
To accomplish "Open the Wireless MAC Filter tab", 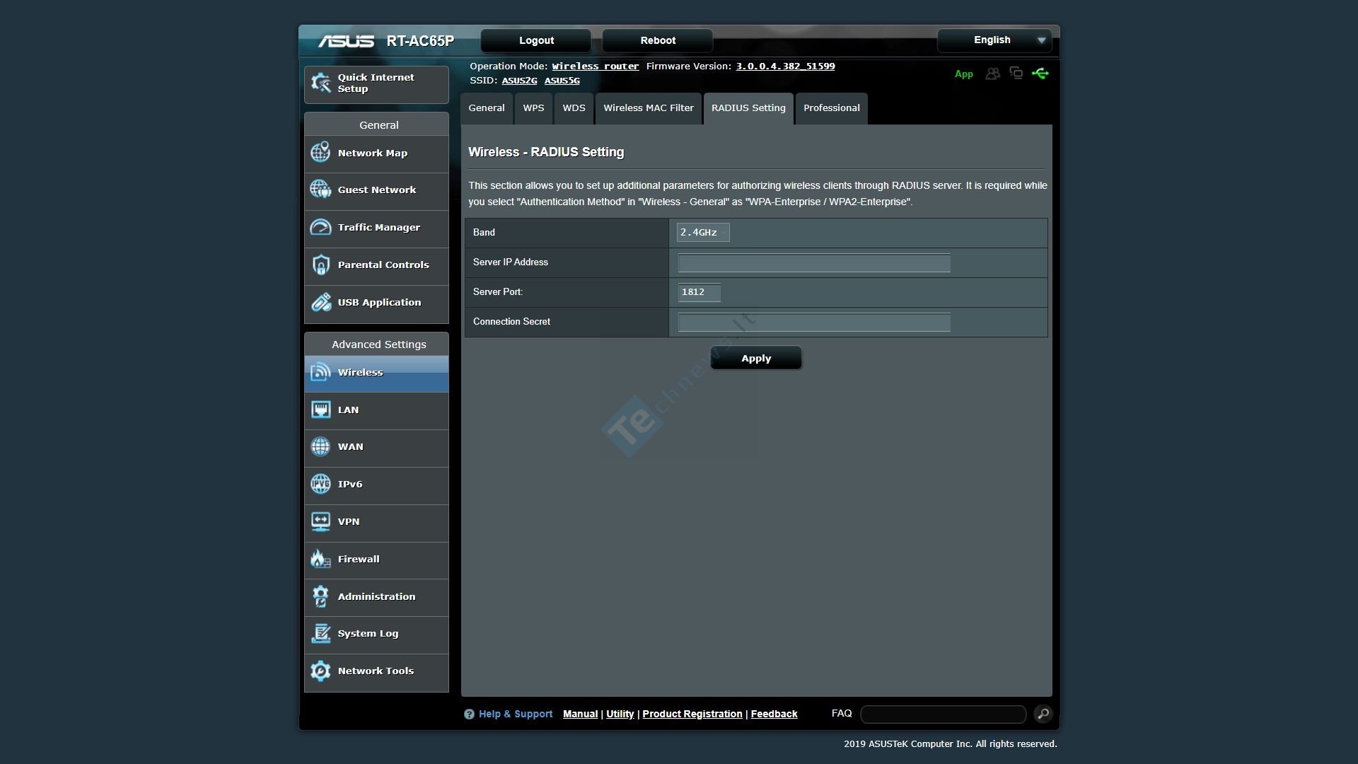I will (x=649, y=108).
